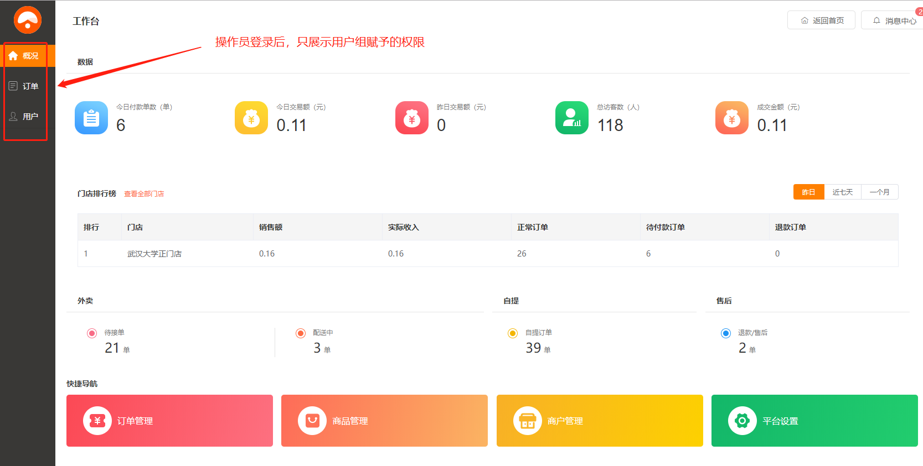Click the 平台设置 gear icon
923x466 pixels.
(x=742, y=421)
